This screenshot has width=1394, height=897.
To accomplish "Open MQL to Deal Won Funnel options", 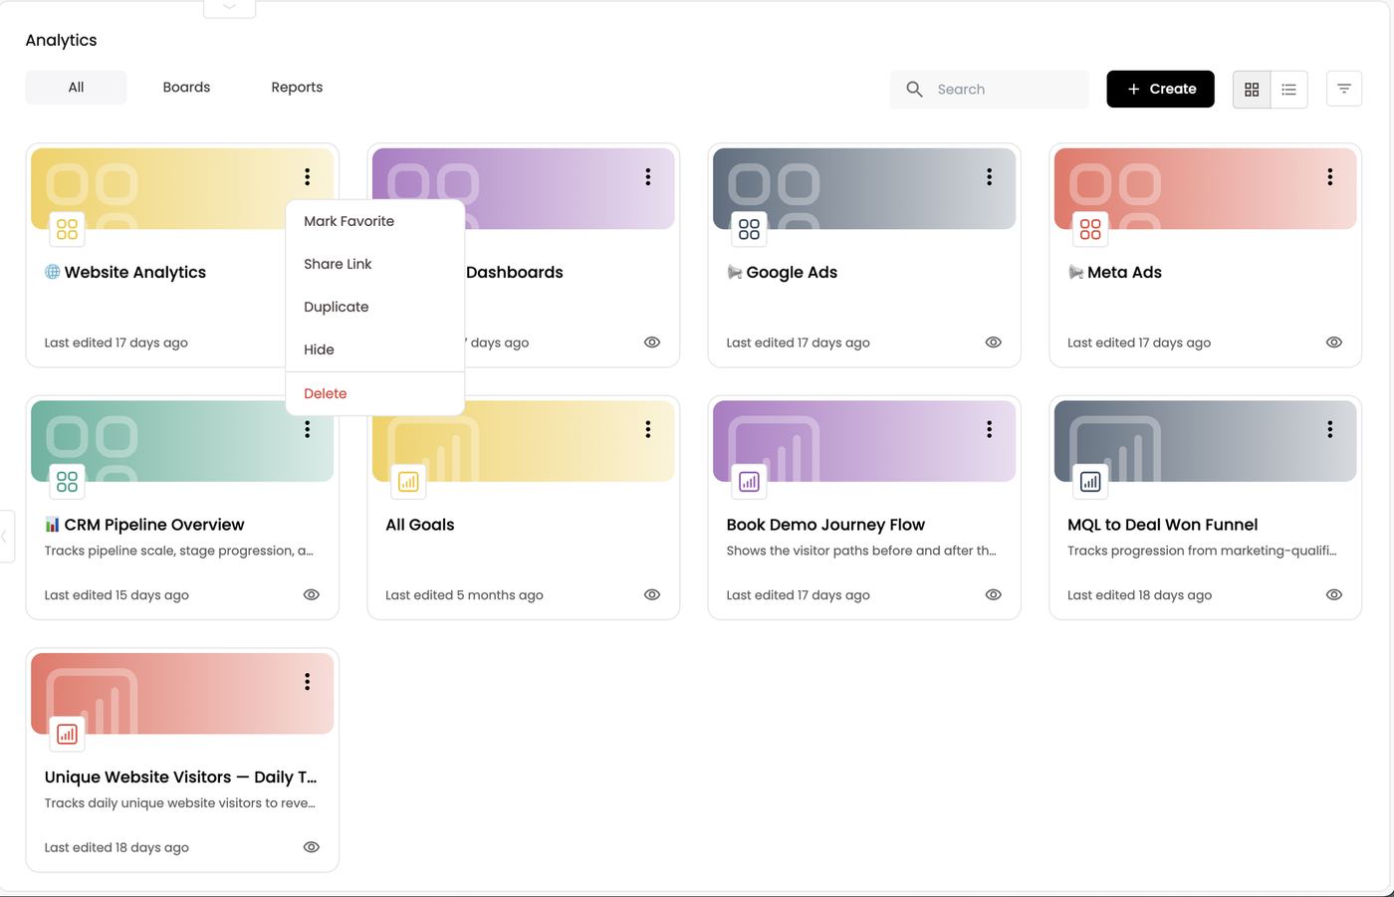I will point(1330,429).
